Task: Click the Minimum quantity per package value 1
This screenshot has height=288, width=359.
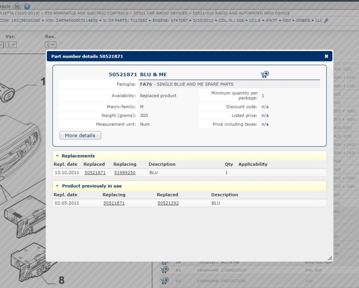Action: tap(263, 95)
